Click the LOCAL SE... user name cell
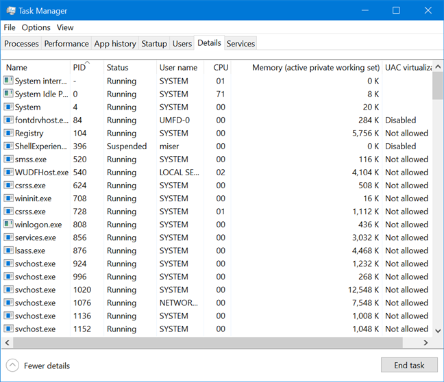 180,173
